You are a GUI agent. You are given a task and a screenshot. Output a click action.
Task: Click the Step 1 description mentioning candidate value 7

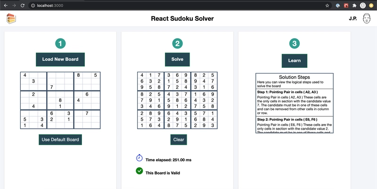point(293,105)
